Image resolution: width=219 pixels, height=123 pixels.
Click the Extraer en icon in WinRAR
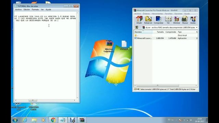coord(148,20)
